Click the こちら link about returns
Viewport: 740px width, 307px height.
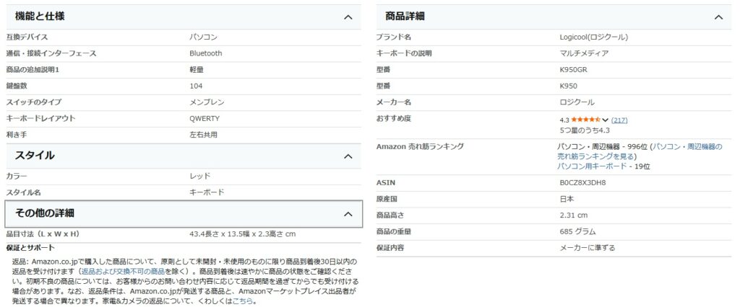click(x=242, y=301)
